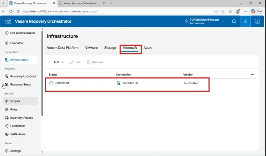Expand the Add dropdown chevron
Image resolution: width=266 pixels, height=156 pixels.
63,62
